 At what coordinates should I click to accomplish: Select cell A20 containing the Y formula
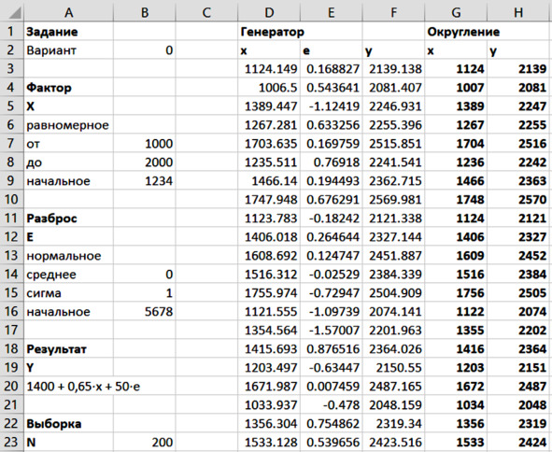68,387
